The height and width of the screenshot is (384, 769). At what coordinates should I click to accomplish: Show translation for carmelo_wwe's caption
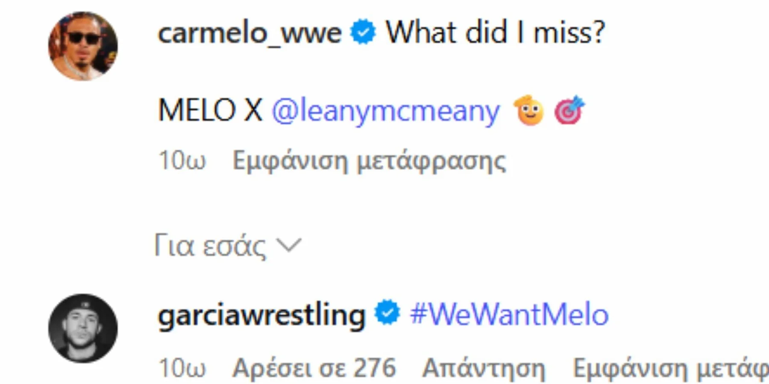click(369, 161)
